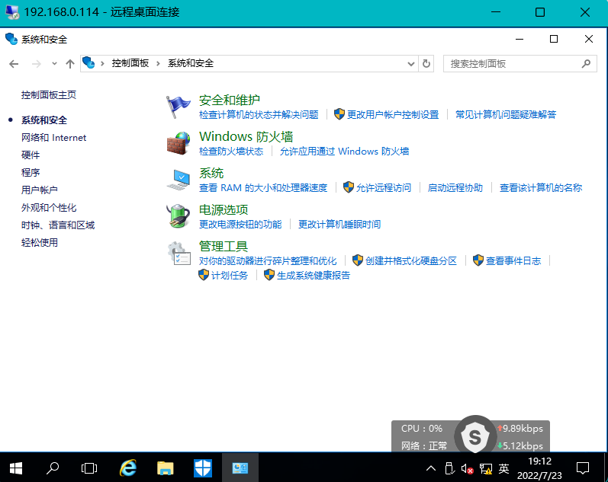Click the USB device tray icon

pyautogui.click(x=449, y=468)
